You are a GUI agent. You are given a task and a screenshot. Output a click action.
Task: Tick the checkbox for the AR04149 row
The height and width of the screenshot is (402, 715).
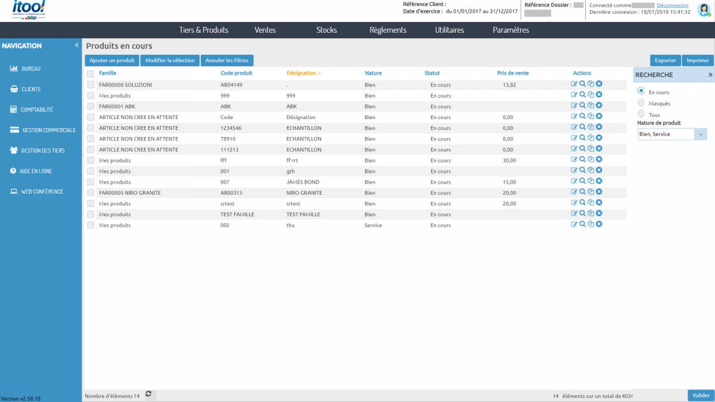(x=91, y=85)
